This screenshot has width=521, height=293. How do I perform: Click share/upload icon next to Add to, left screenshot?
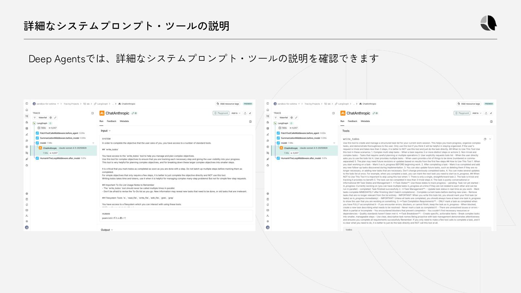pyautogui.click(x=245, y=113)
